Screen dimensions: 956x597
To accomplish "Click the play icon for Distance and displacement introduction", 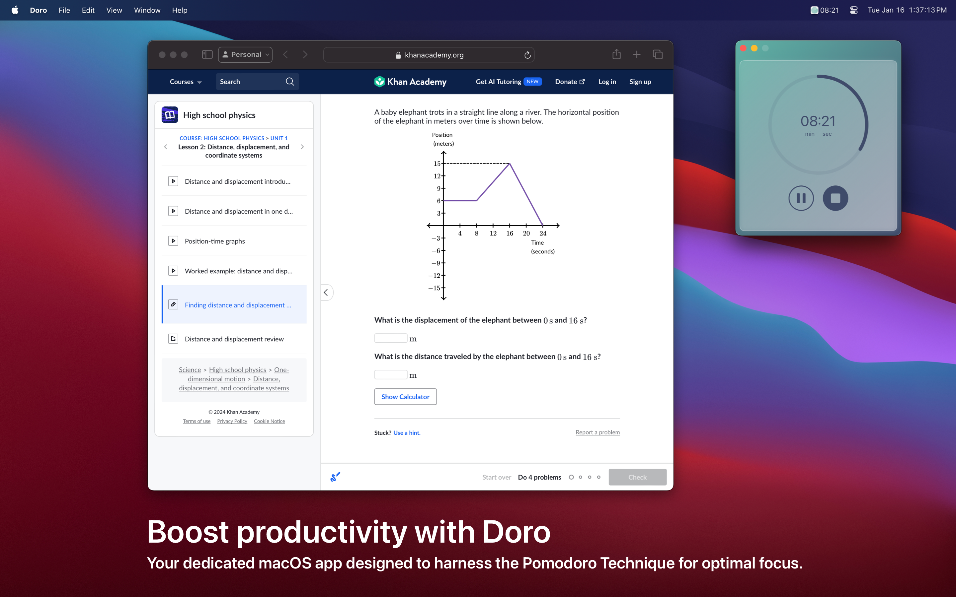I will [x=173, y=181].
